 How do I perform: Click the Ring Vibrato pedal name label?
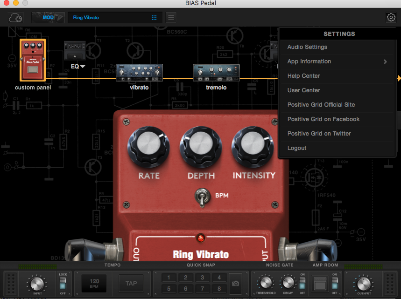[201, 254]
